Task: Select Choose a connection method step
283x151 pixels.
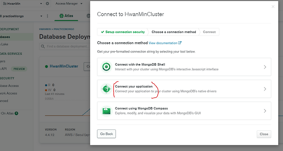Action: pyautogui.click(x=174, y=32)
